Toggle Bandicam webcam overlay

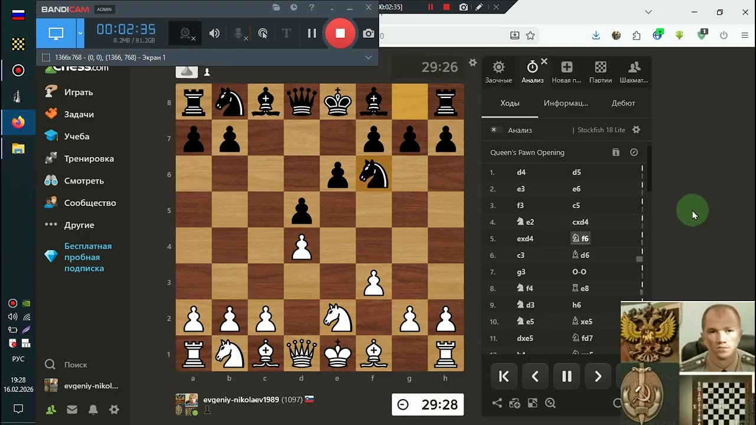coord(186,34)
